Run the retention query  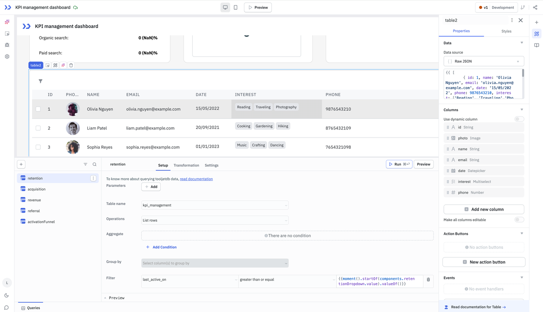pyautogui.click(x=399, y=164)
